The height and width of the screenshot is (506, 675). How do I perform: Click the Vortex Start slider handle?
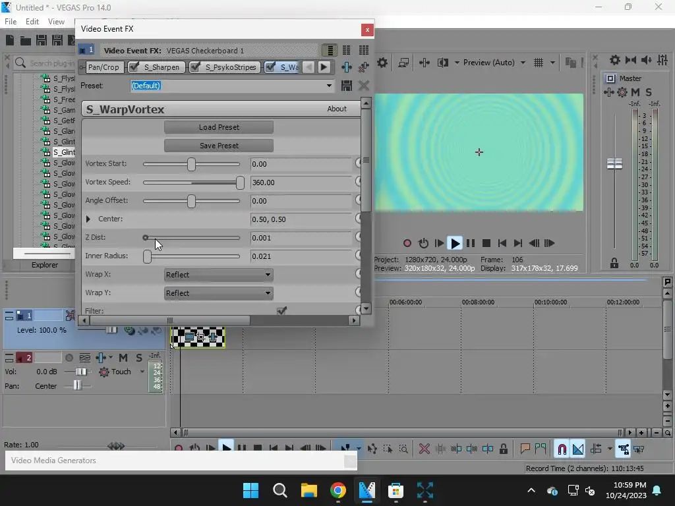[192, 164]
